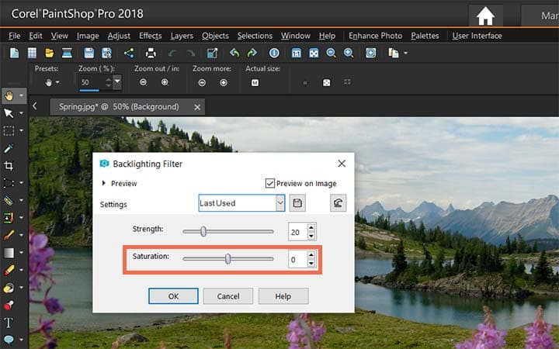This screenshot has height=349, width=559.
Task: Open the Paint Brush tool flyout arrow
Action: [x=21, y=235]
